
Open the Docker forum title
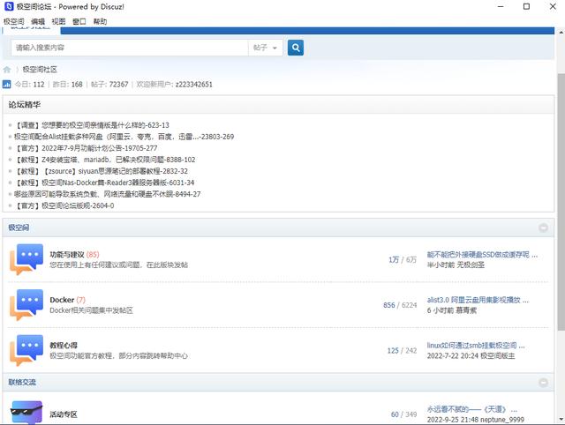(x=62, y=300)
